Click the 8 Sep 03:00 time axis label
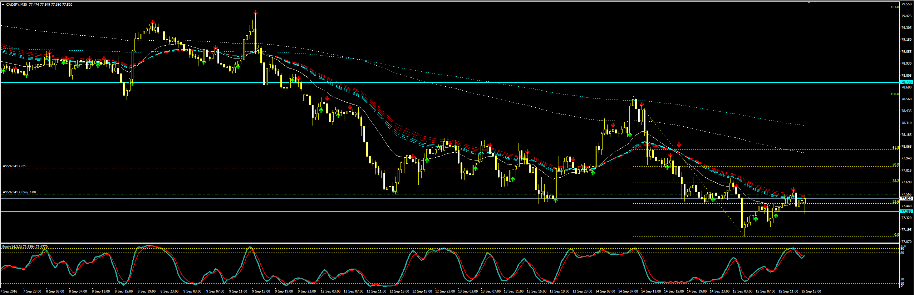 [x=55, y=291]
